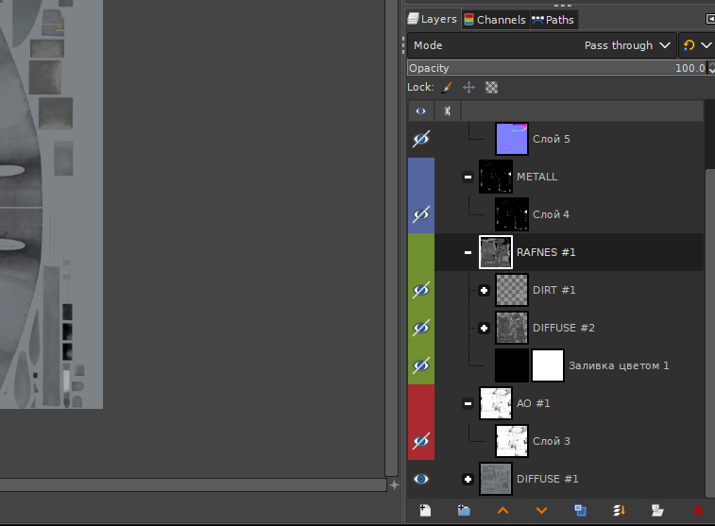Select the Слой 4 layer thumbnail
The width and height of the screenshot is (715, 526).
point(512,214)
